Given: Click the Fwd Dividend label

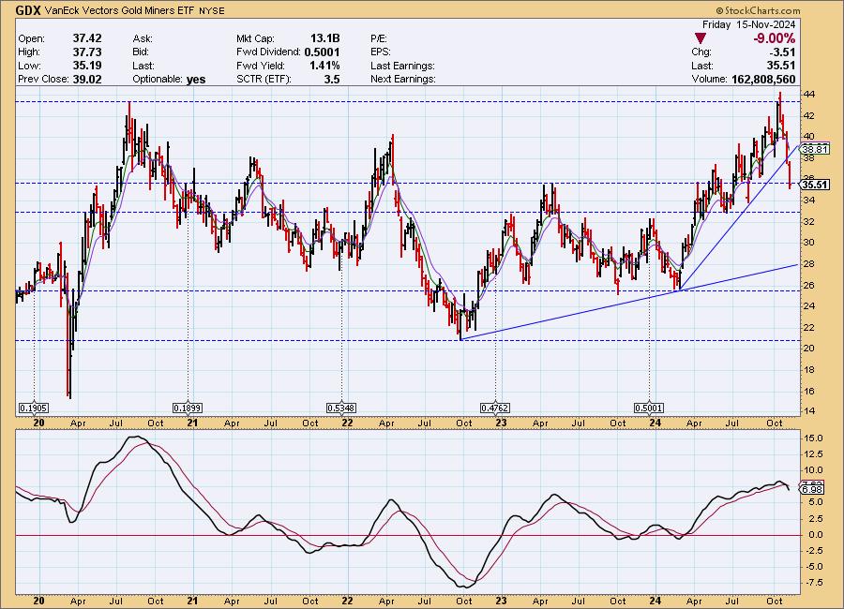Looking at the screenshot, I should pos(268,52).
